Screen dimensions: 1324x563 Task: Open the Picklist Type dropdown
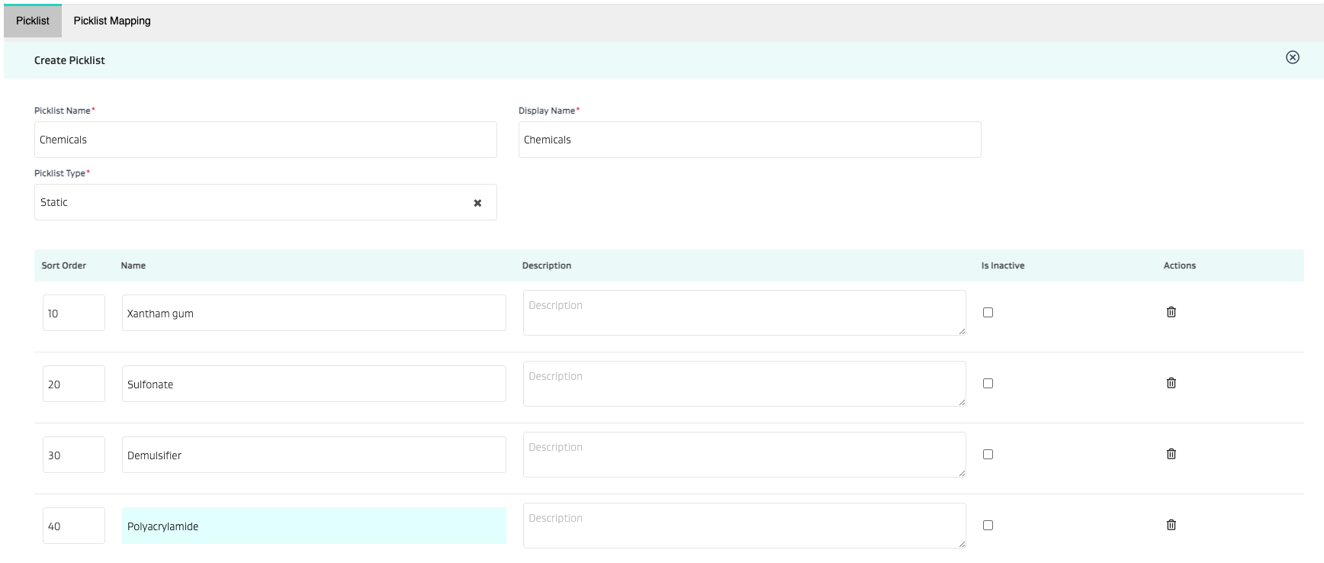(252, 202)
